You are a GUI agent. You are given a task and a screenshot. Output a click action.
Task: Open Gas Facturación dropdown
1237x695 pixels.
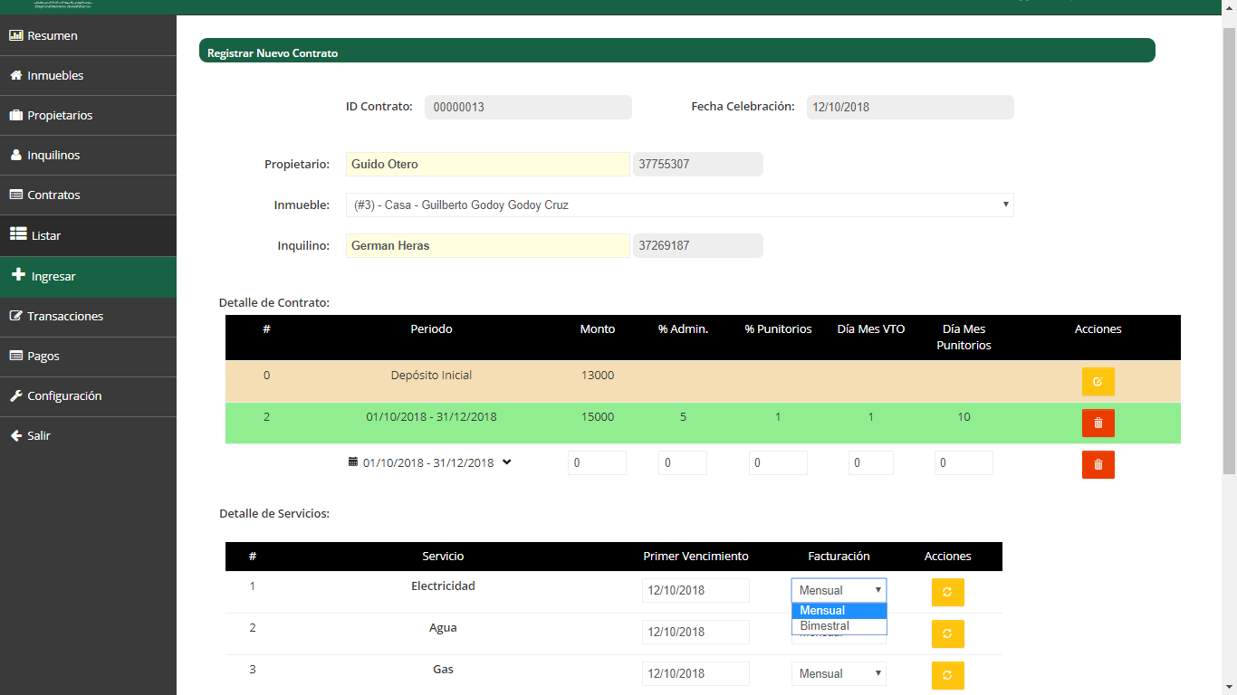click(839, 674)
